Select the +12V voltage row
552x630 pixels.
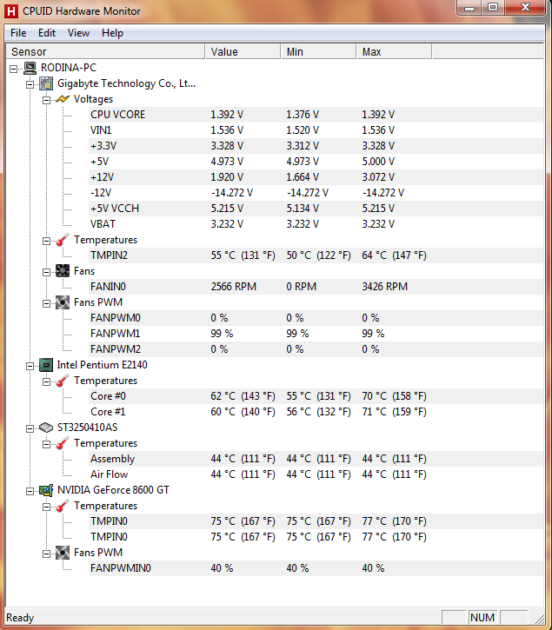(316, 177)
